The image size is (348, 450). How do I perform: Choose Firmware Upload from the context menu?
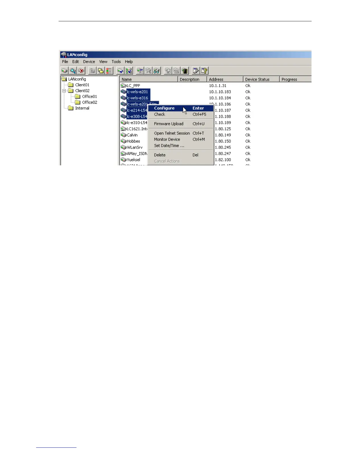point(181,124)
